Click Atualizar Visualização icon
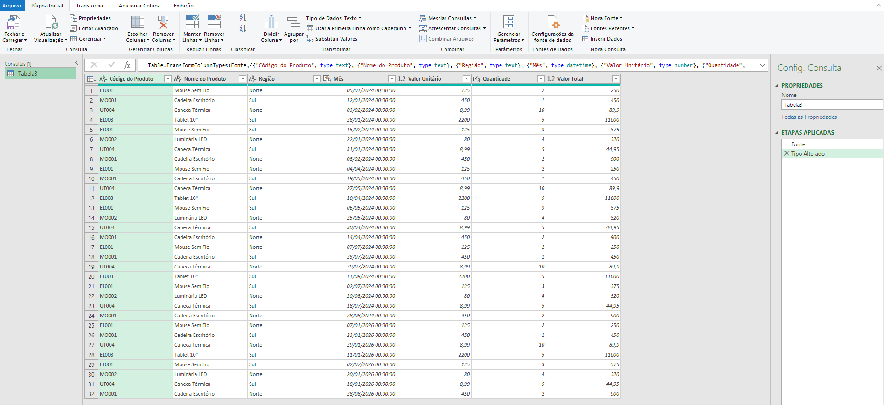The image size is (884, 405). click(x=51, y=22)
